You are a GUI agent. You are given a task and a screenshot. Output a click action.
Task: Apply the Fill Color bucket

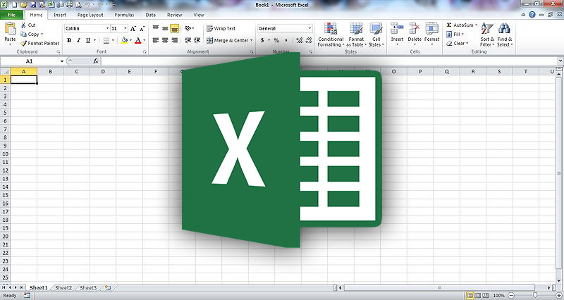124,40
